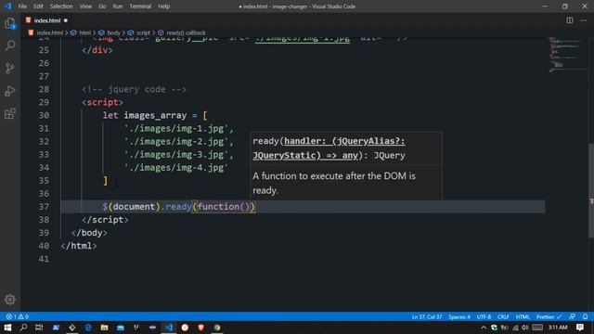The width and height of the screenshot is (594, 334).
Task: Change indentation via Spaces: 4
Action: (459, 316)
